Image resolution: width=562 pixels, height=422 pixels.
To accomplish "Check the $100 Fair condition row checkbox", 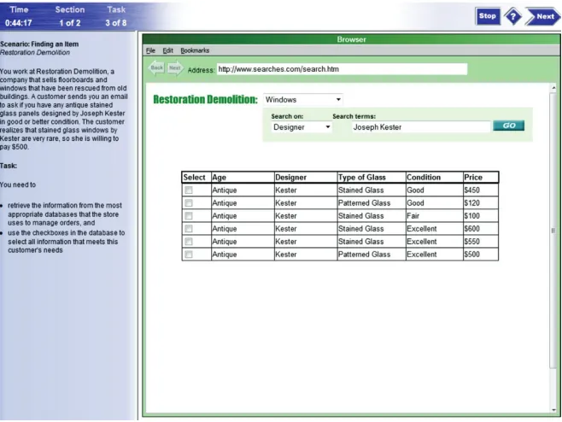I will click(x=189, y=216).
